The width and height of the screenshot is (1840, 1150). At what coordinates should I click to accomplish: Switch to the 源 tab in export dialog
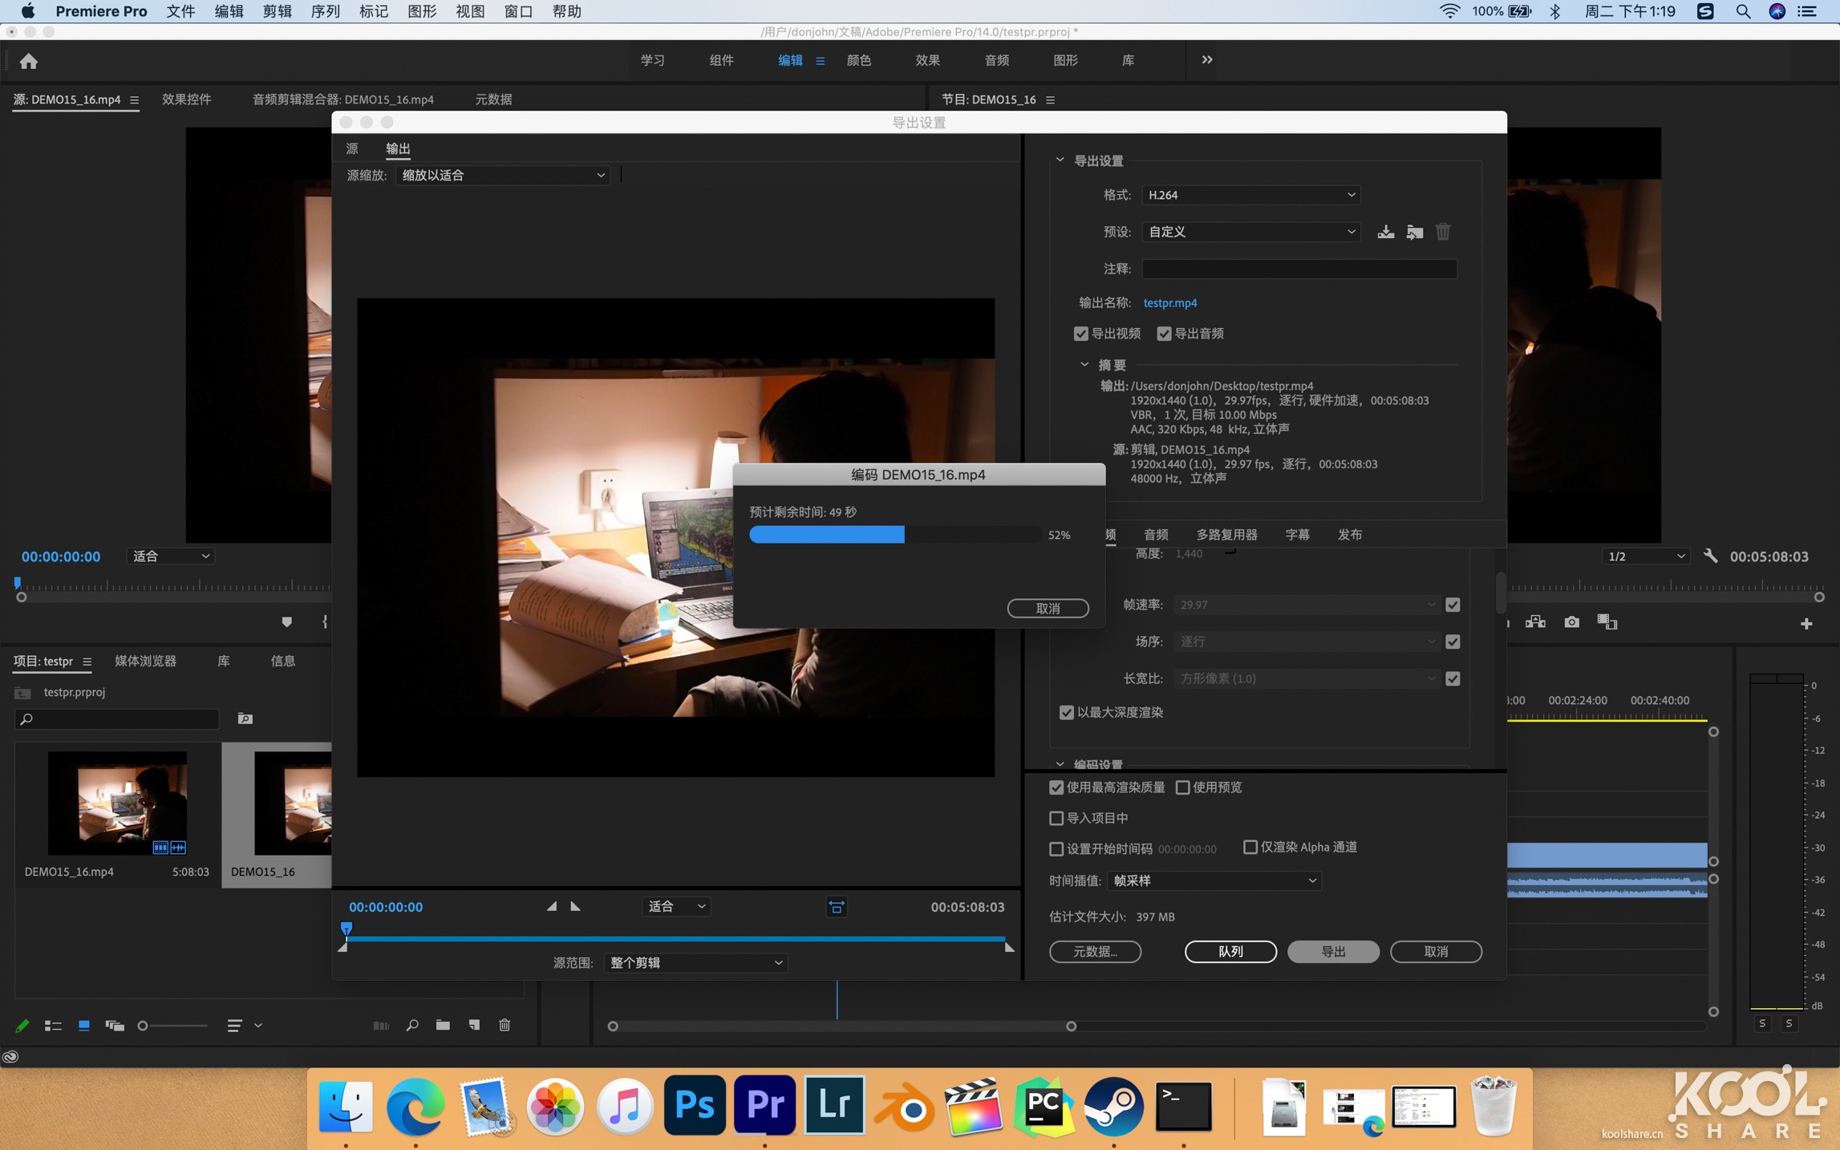[x=351, y=148]
